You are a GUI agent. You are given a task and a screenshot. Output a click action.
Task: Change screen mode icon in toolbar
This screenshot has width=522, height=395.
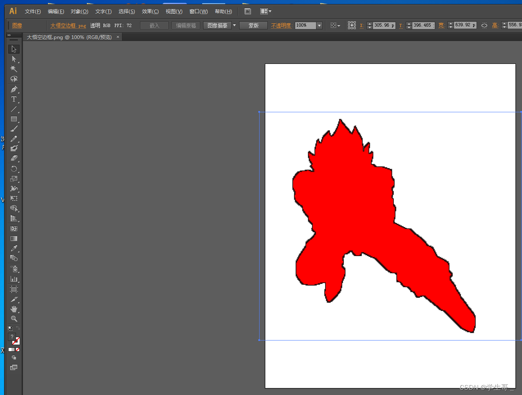point(14,368)
